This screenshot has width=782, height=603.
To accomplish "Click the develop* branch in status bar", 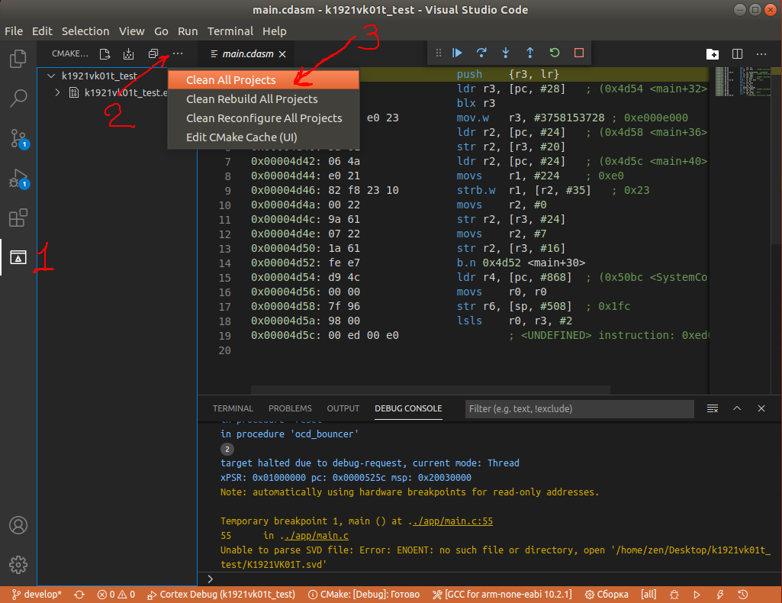I will pos(37,595).
